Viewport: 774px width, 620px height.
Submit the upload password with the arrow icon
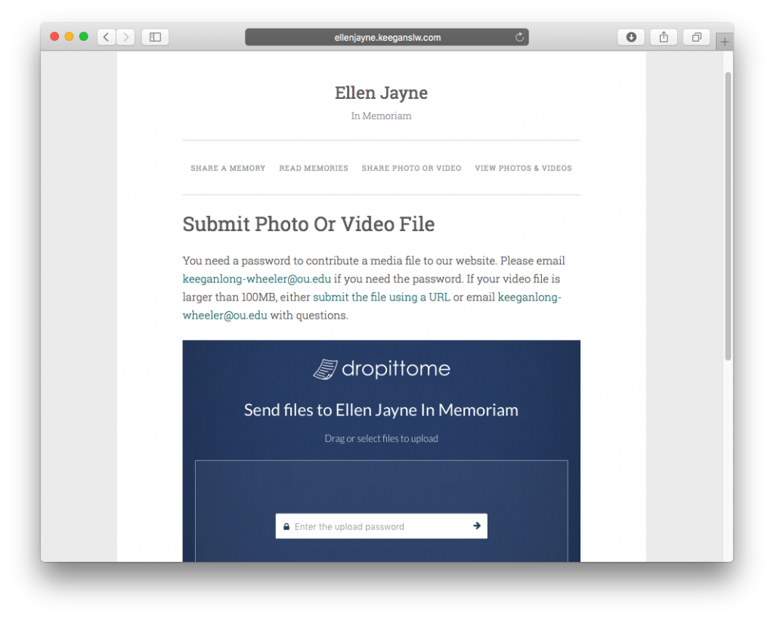[477, 526]
